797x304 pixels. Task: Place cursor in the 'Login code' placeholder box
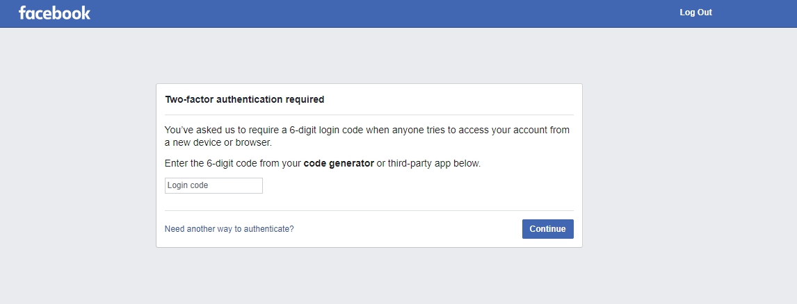click(x=214, y=186)
